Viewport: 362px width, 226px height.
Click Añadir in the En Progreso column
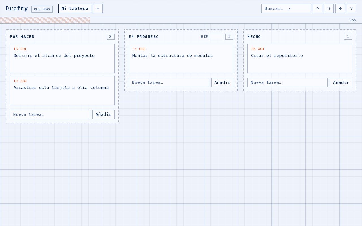(x=222, y=82)
